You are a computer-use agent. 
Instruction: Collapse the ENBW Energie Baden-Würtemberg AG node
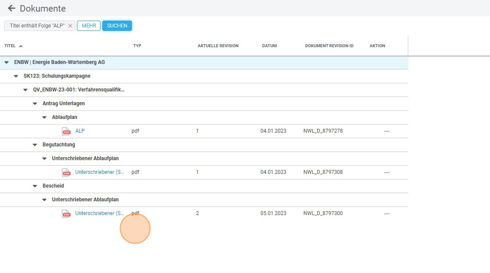pos(7,62)
